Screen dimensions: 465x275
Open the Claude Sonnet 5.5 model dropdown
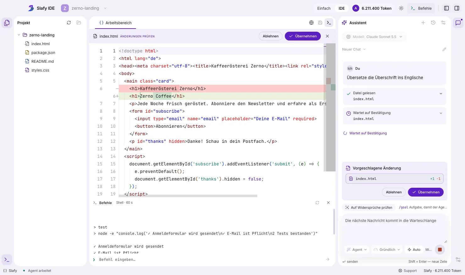[x=375, y=37]
